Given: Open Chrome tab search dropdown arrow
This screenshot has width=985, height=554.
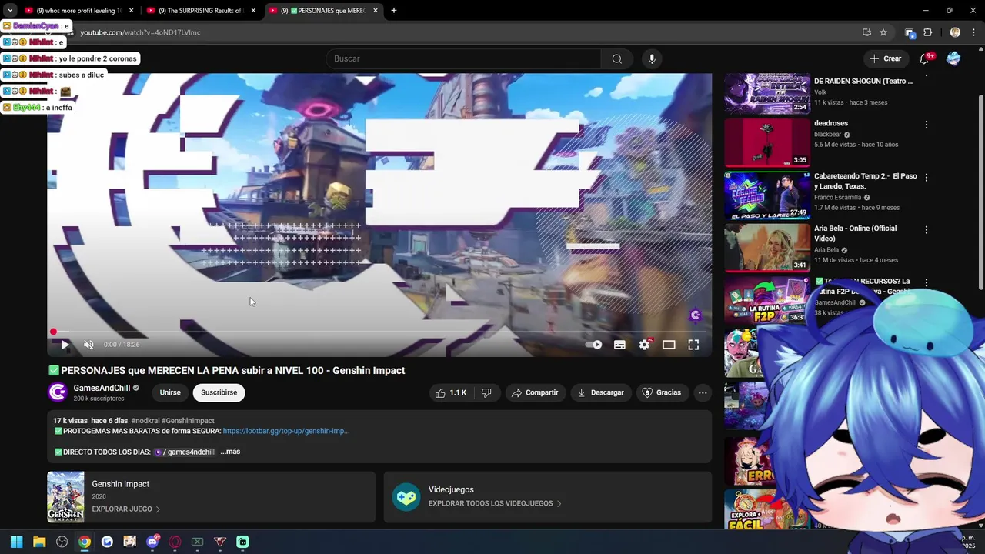Looking at the screenshot, I should (9, 11).
